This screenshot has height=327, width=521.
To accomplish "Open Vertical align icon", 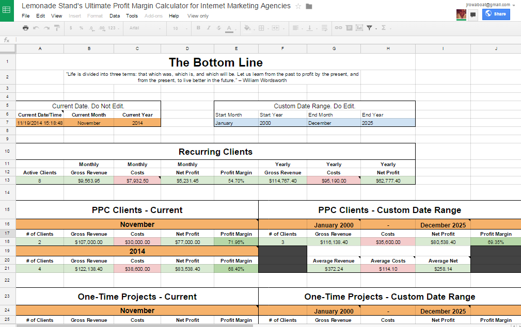I will [309, 28].
